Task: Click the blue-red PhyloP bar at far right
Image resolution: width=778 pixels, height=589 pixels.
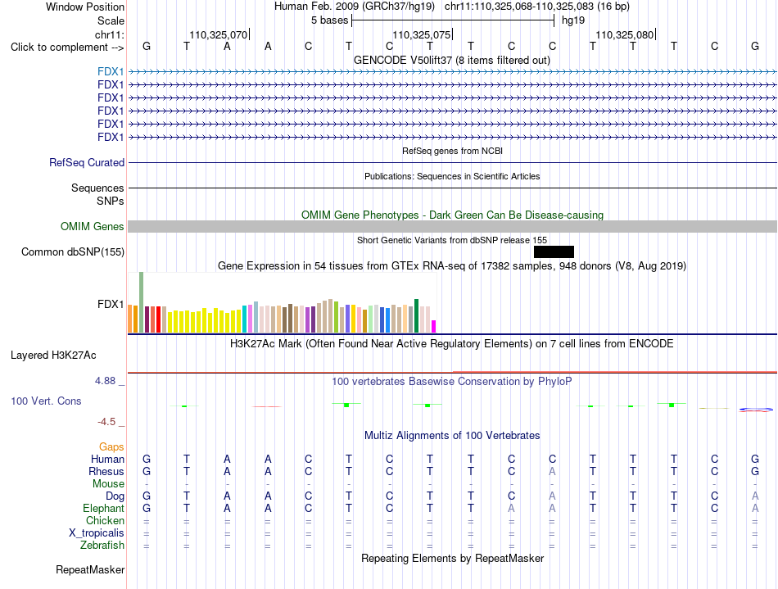Action: click(x=756, y=410)
